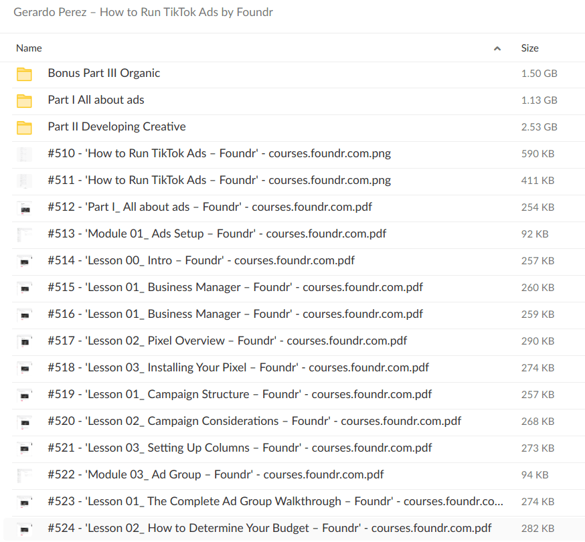Screen dimensions: 585x542
Task: Click the 92 KB size value
Action: (535, 234)
